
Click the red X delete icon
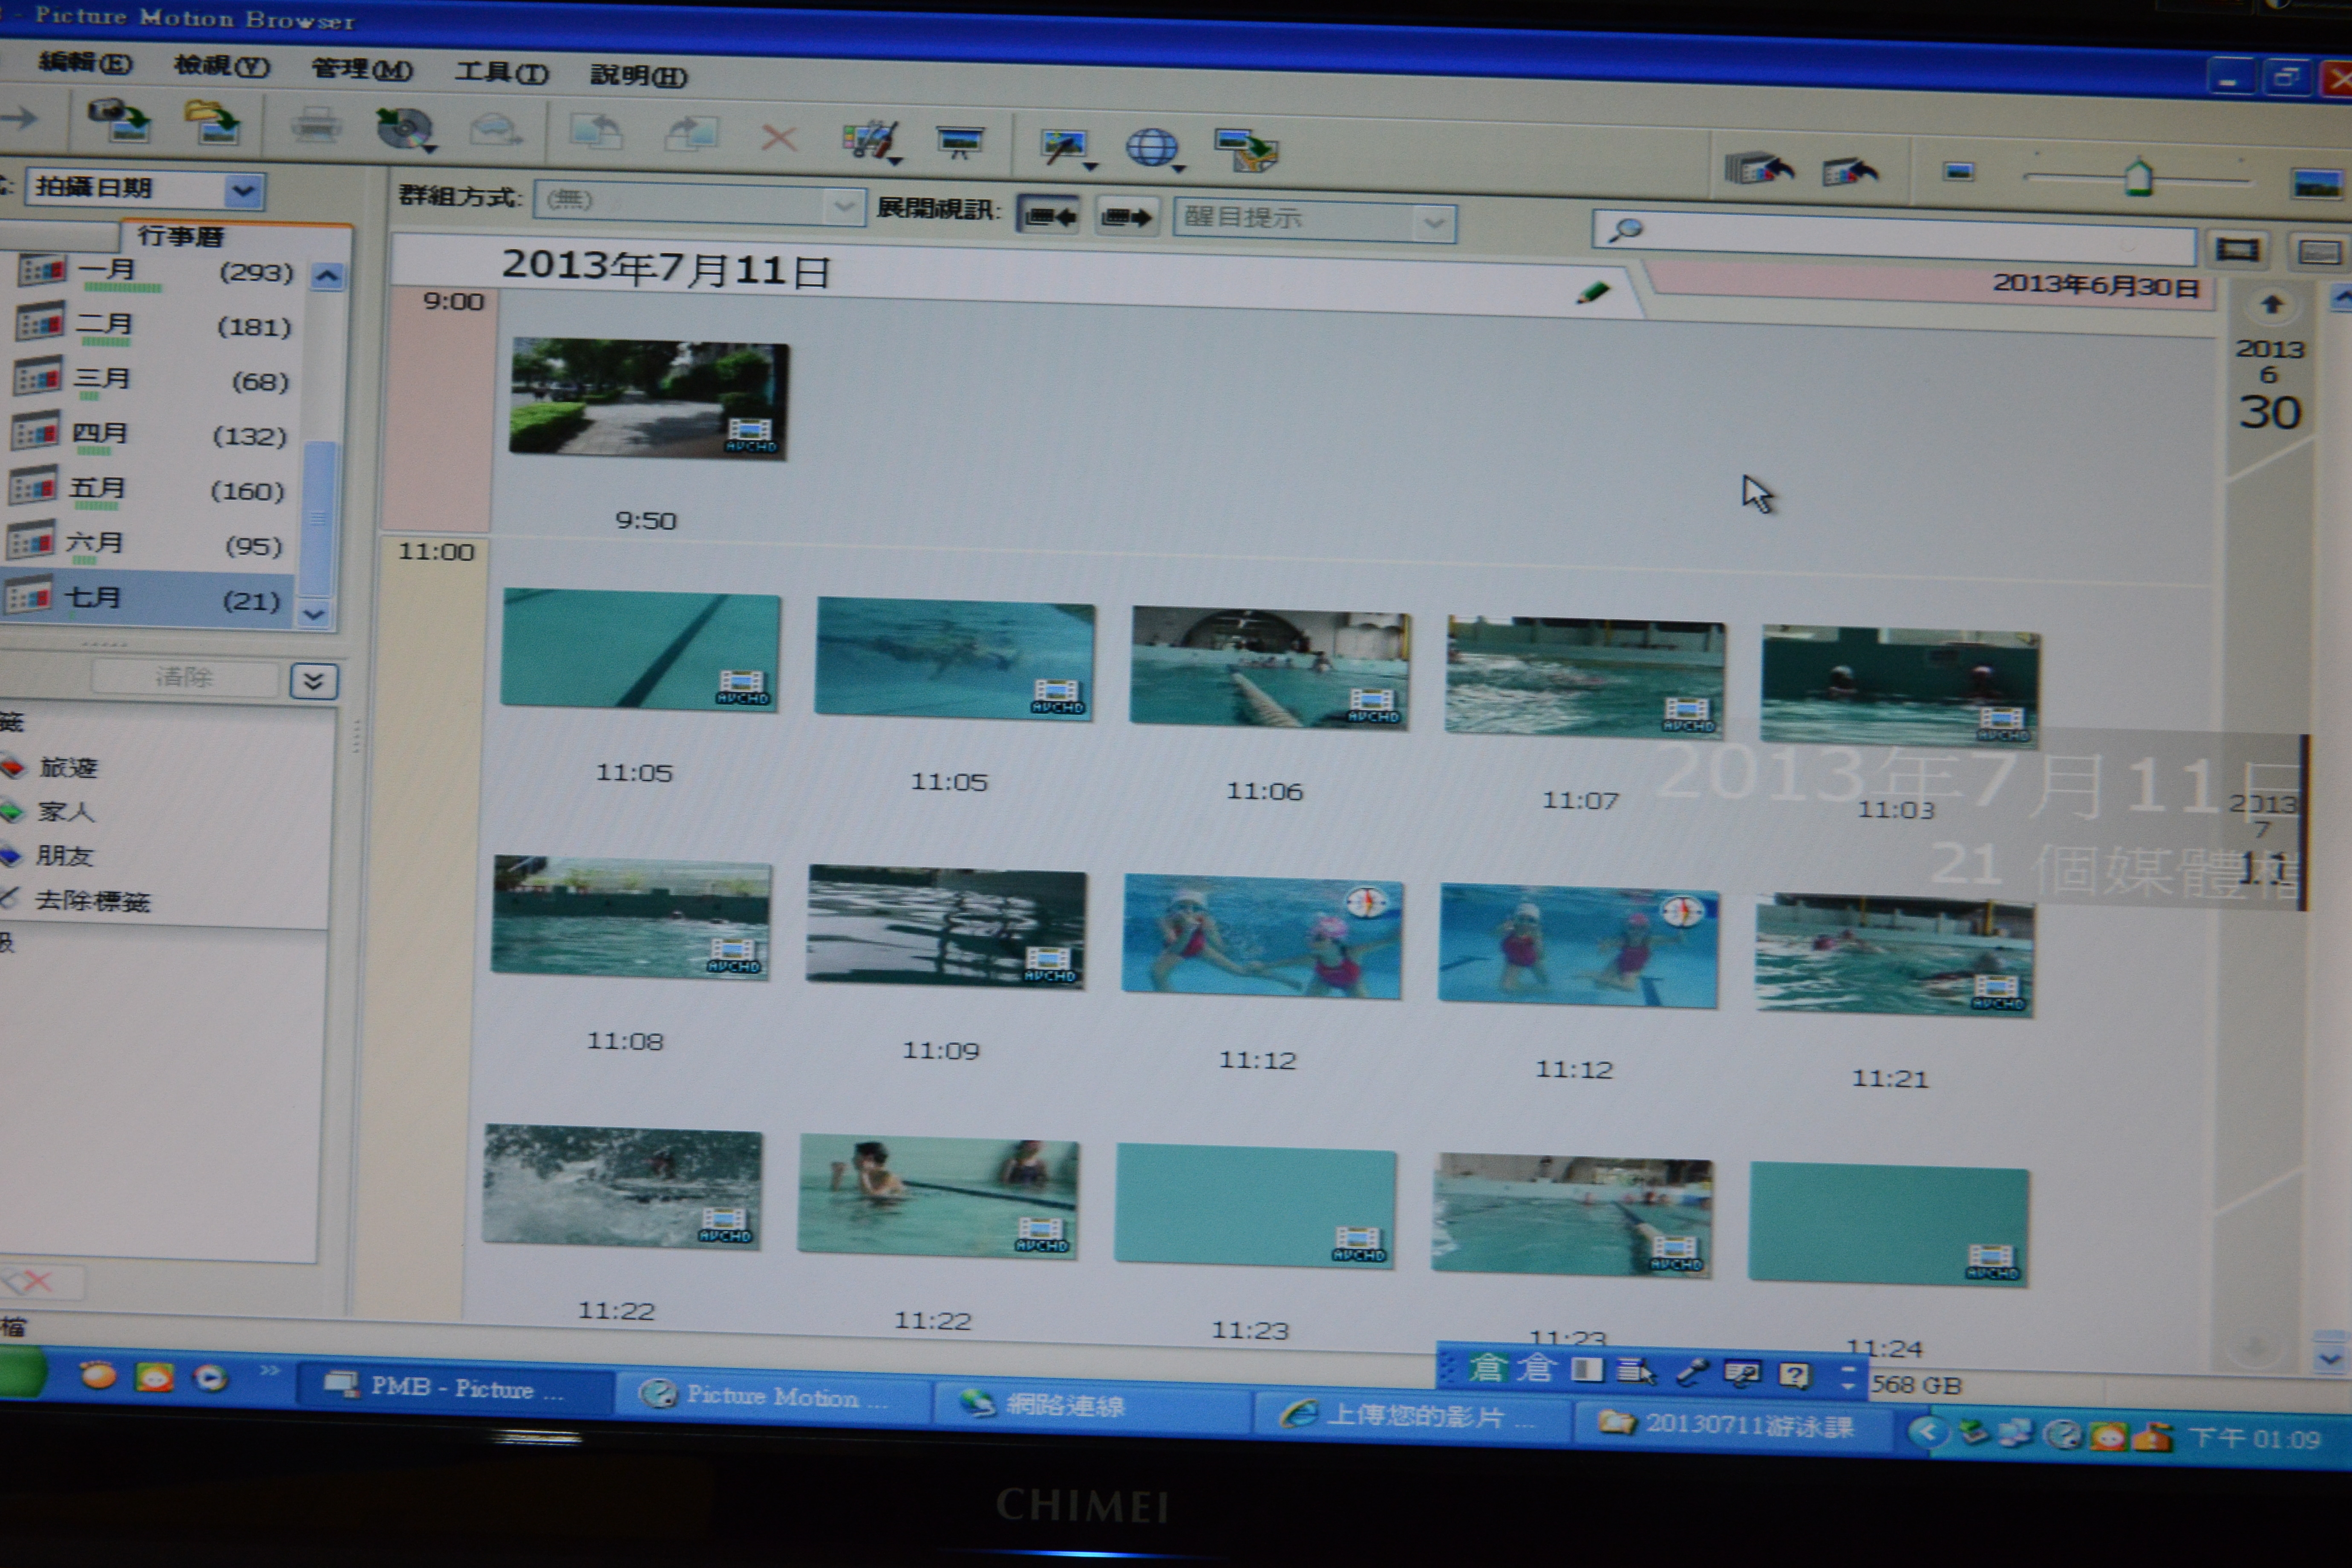[x=778, y=138]
